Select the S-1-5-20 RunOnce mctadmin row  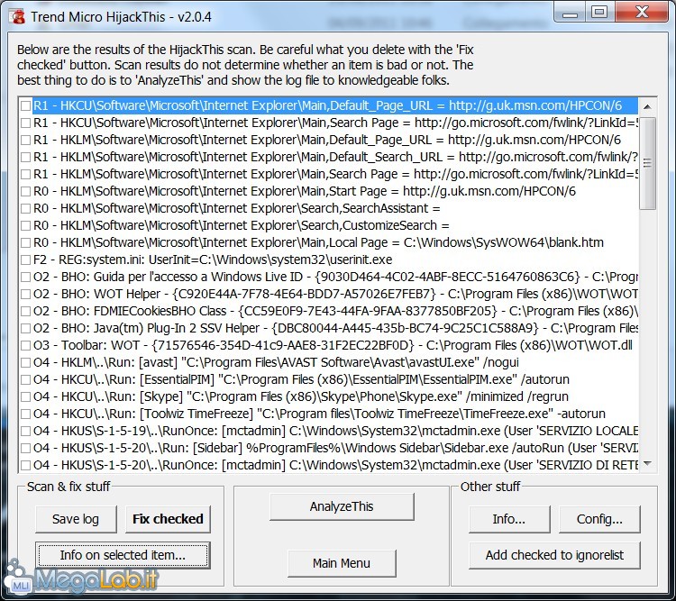point(329,465)
